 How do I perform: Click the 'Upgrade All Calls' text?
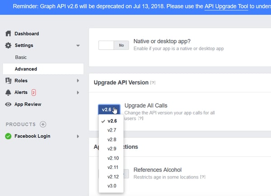tap(146, 105)
